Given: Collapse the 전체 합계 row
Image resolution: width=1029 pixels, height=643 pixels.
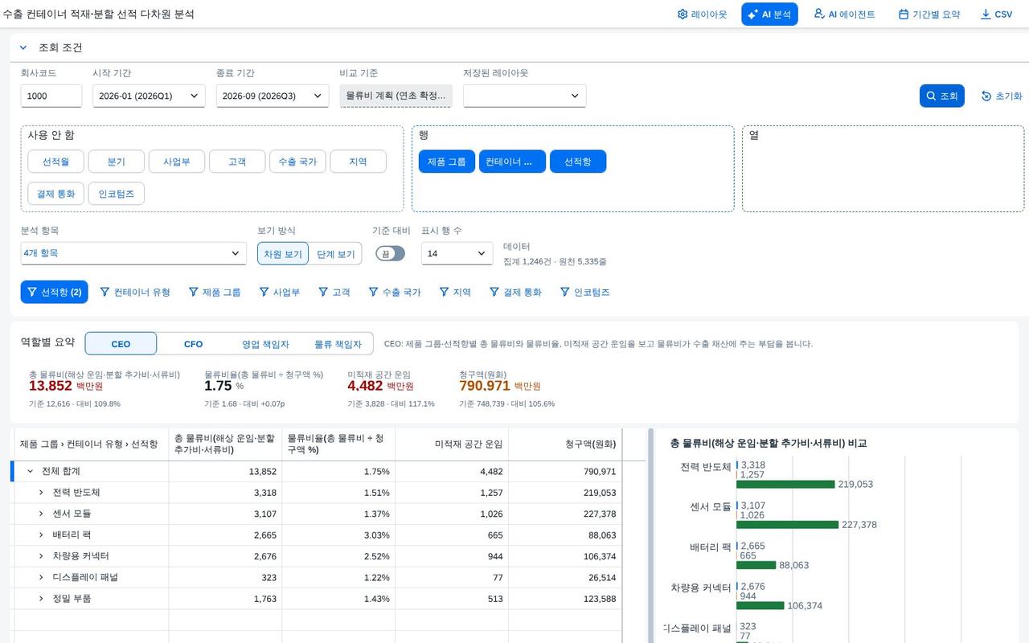Looking at the screenshot, I should tap(30, 471).
